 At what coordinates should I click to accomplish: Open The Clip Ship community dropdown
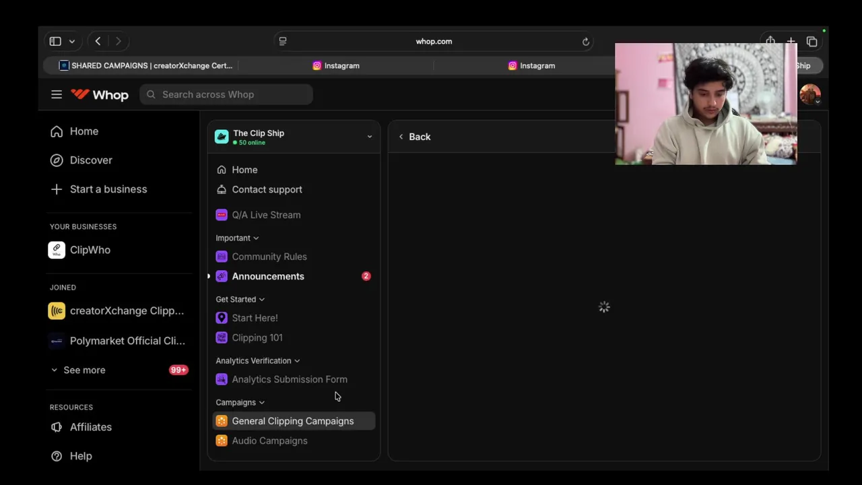(370, 137)
